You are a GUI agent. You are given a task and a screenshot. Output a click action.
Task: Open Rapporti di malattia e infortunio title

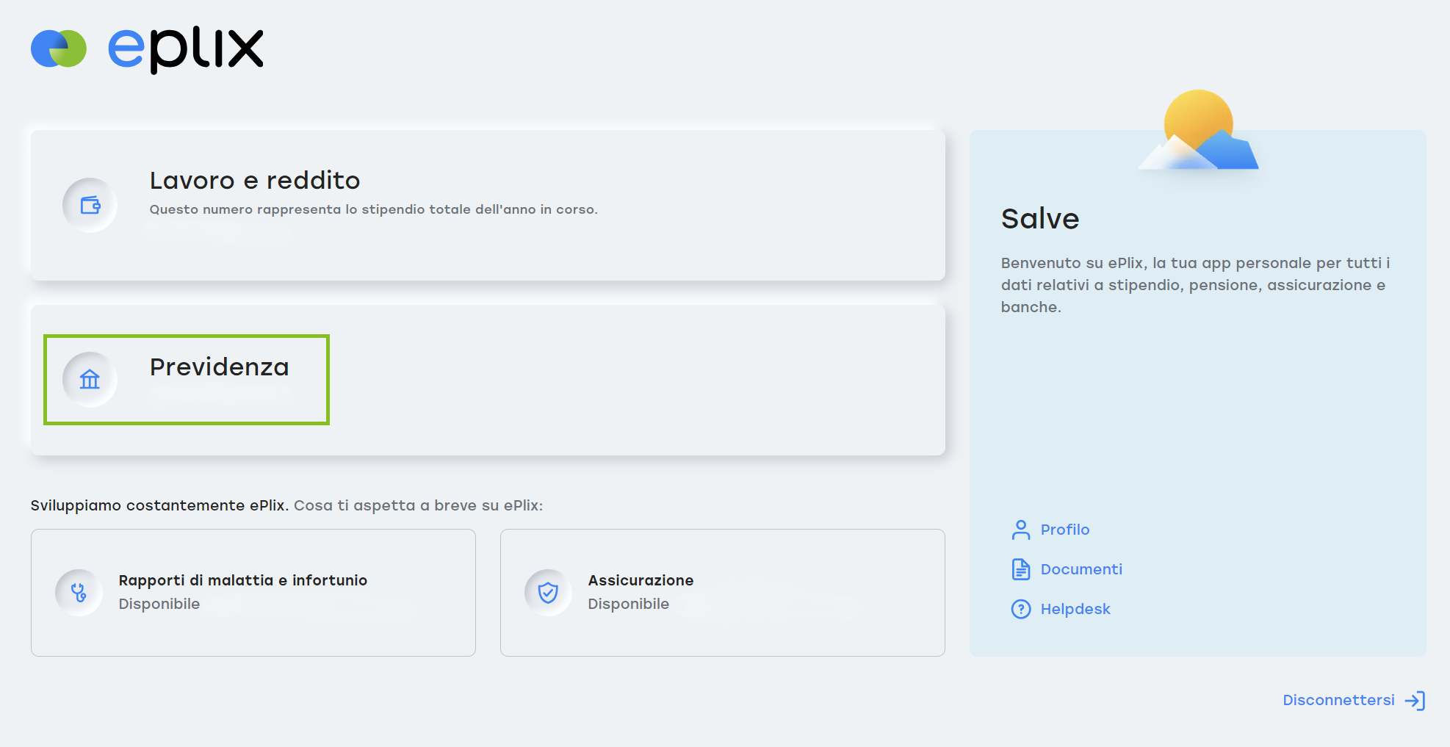[x=242, y=580]
